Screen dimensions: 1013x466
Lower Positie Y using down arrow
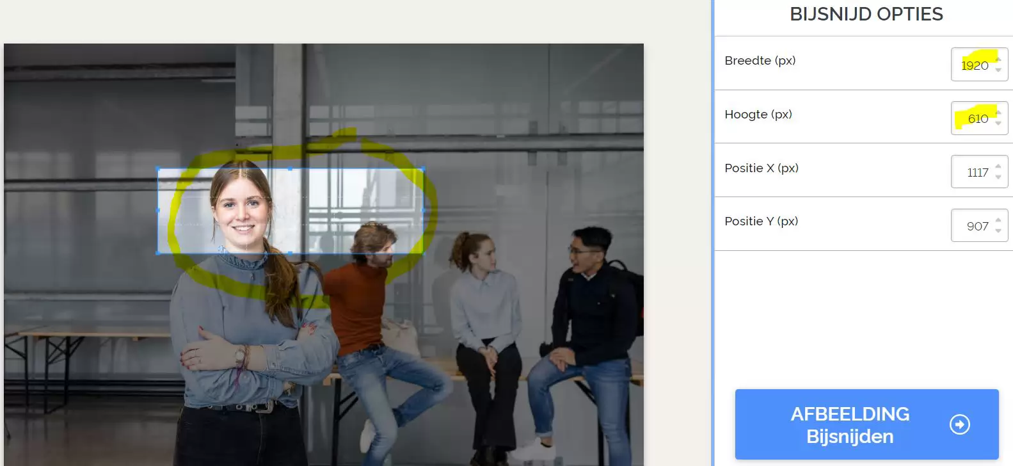tap(998, 231)
